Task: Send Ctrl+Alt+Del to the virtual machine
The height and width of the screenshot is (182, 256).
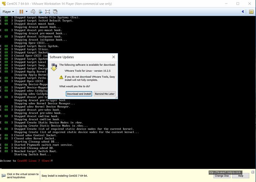Action: [33, 12]
